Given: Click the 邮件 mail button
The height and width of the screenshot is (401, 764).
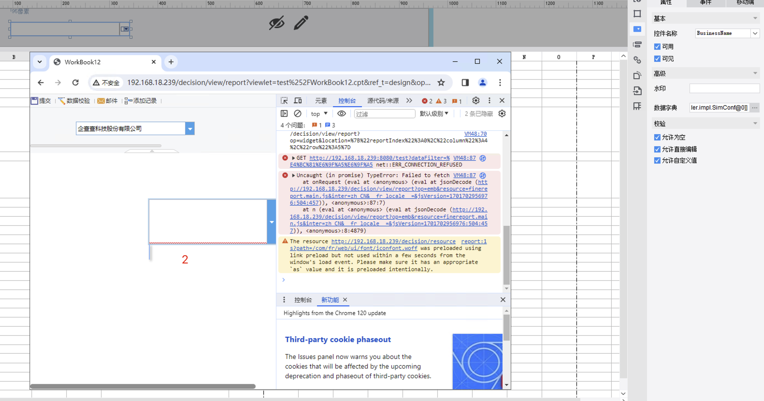Looking at the screenshot, I should click(x=107, y=100).
